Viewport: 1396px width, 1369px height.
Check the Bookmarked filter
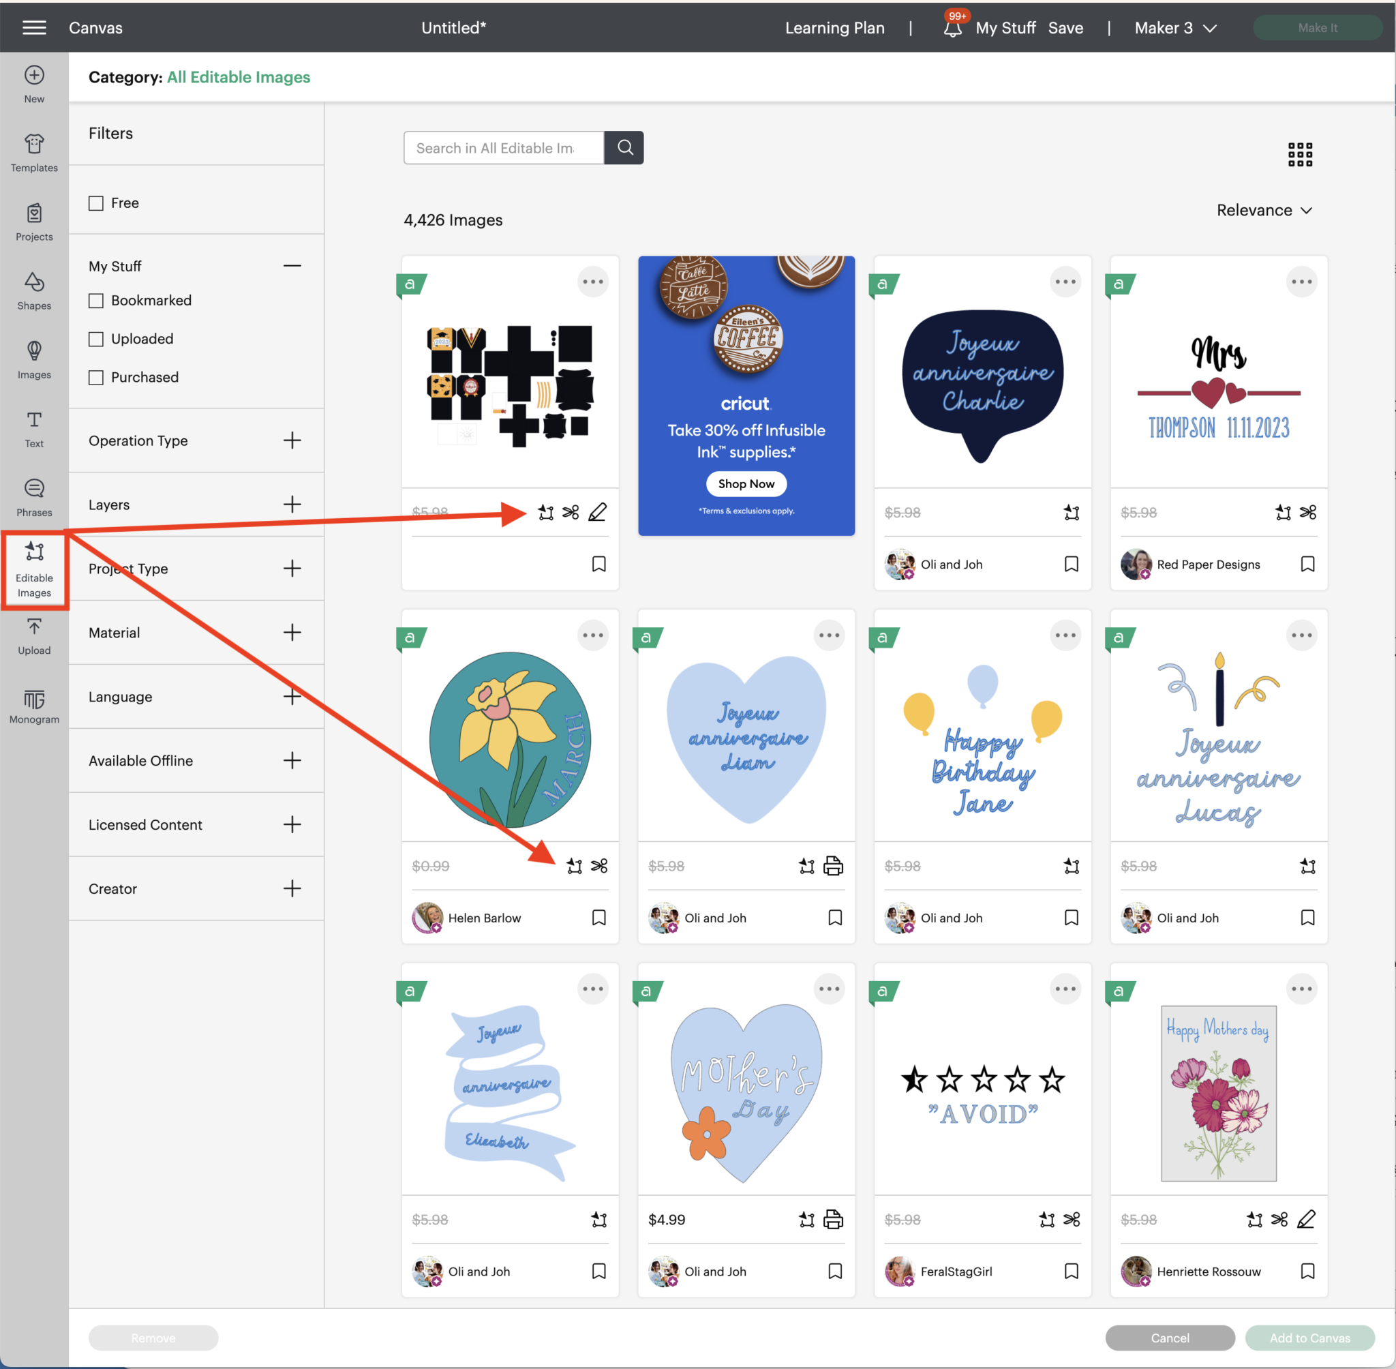96,301
